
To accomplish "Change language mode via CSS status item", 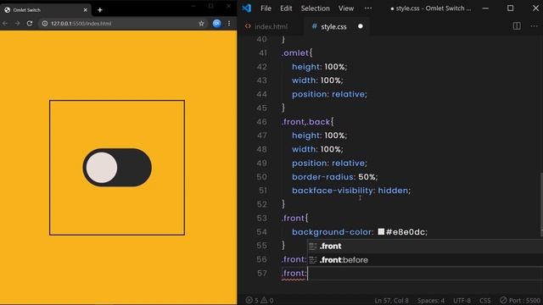I will tap(484, 301).
